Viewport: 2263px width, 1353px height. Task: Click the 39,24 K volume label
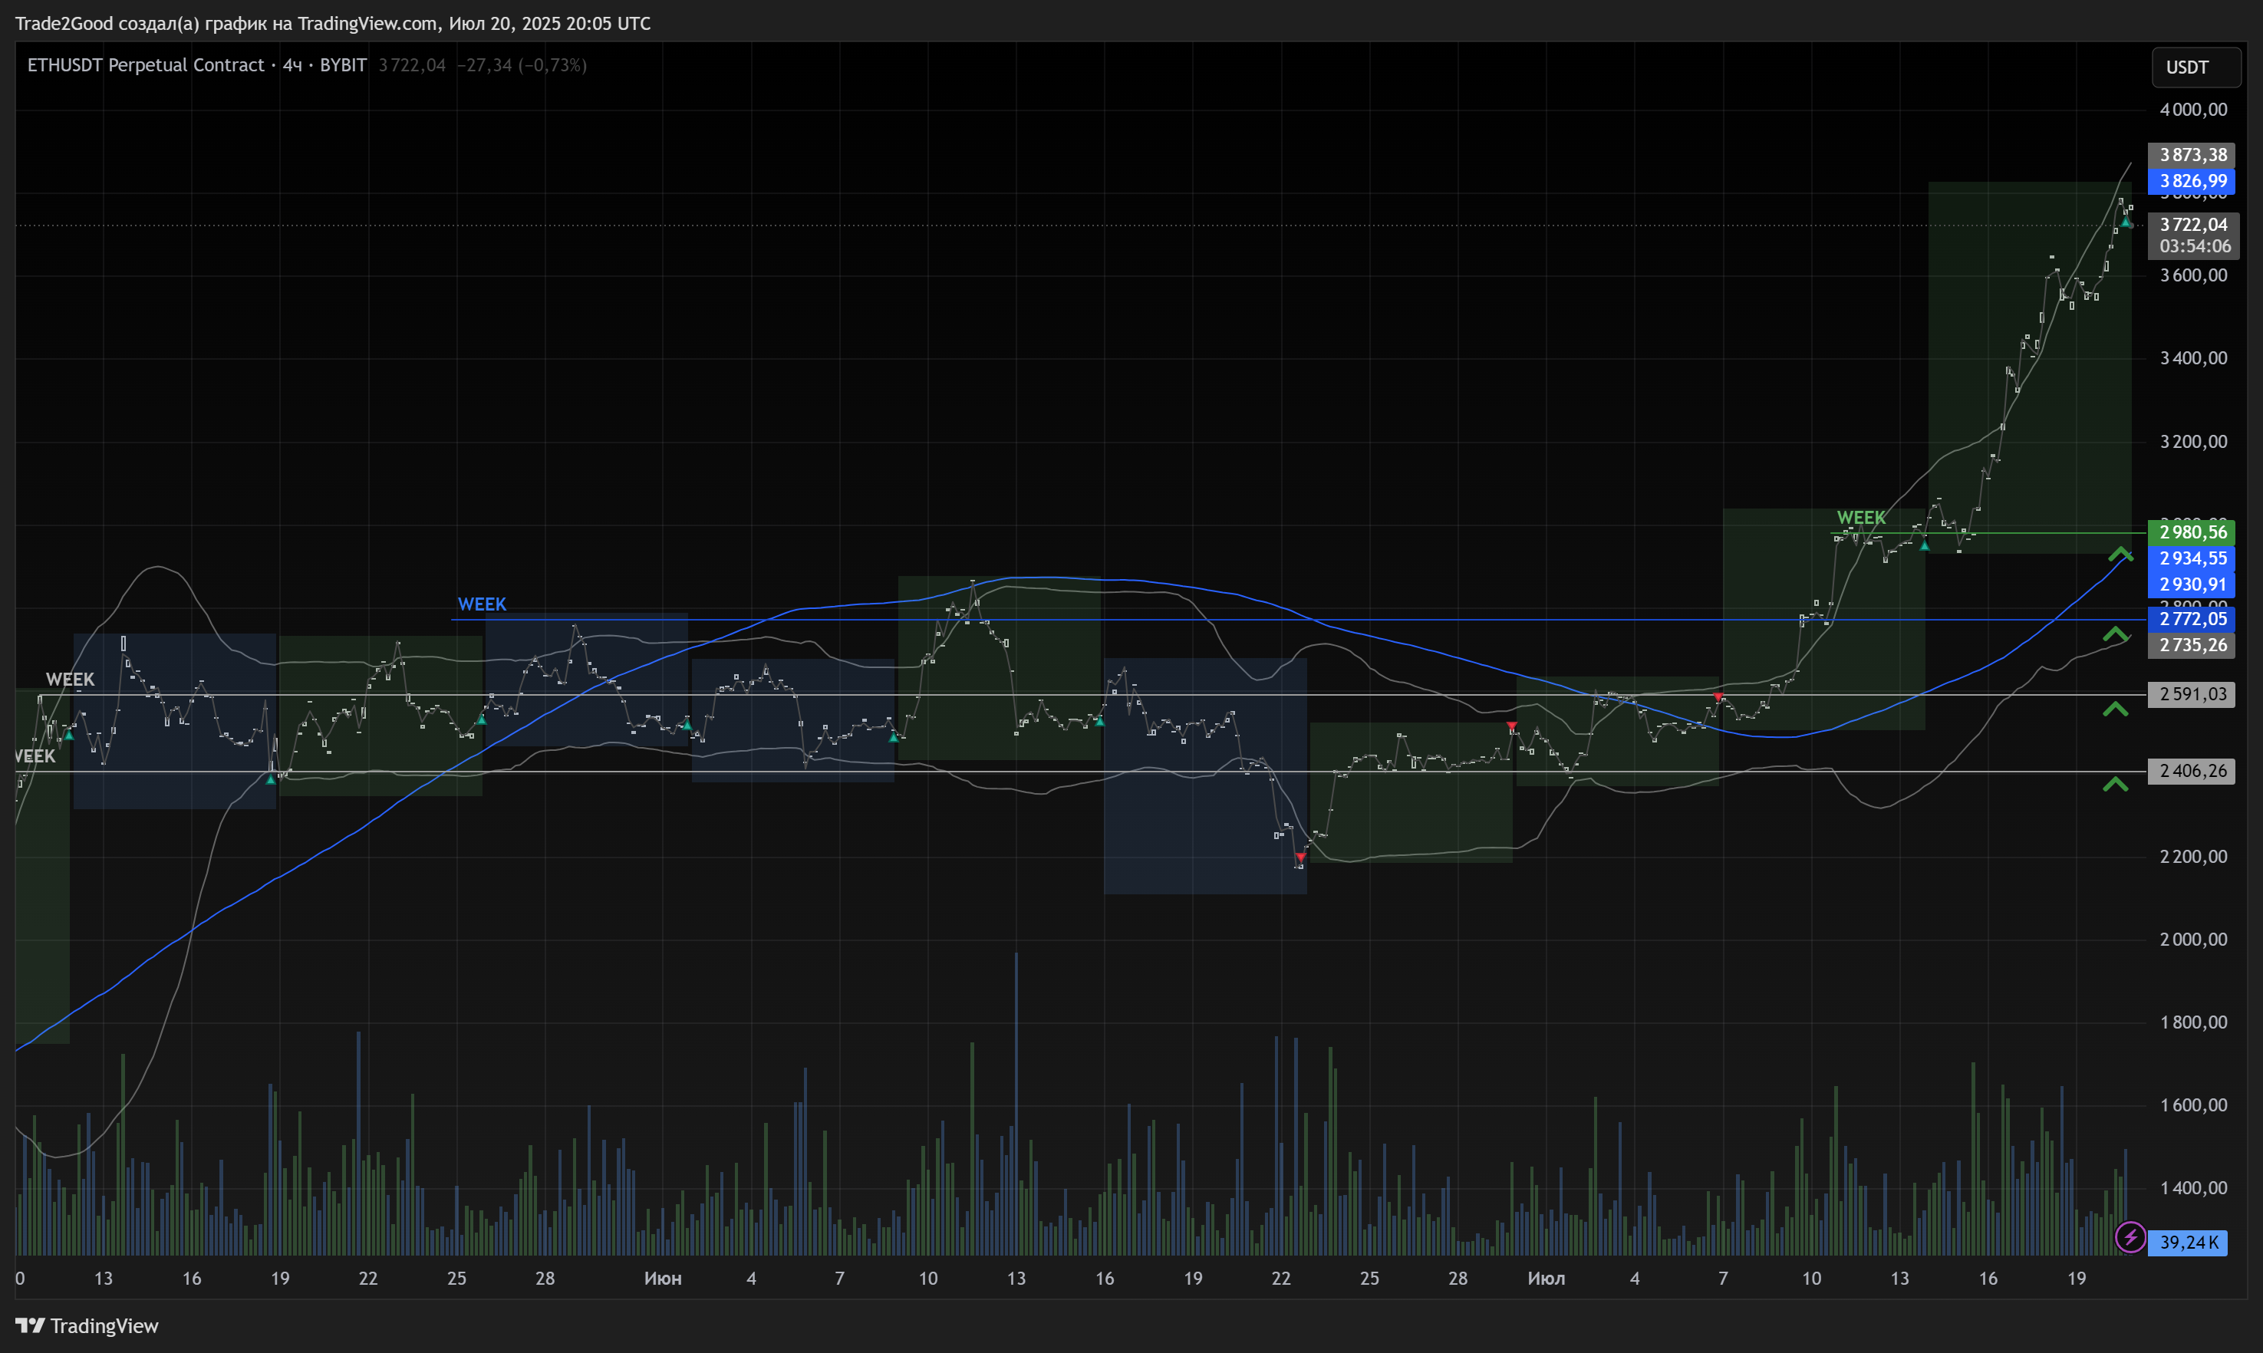click(2187, 1242)
